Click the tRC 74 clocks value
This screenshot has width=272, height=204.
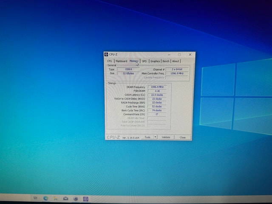tap(157, 110)
